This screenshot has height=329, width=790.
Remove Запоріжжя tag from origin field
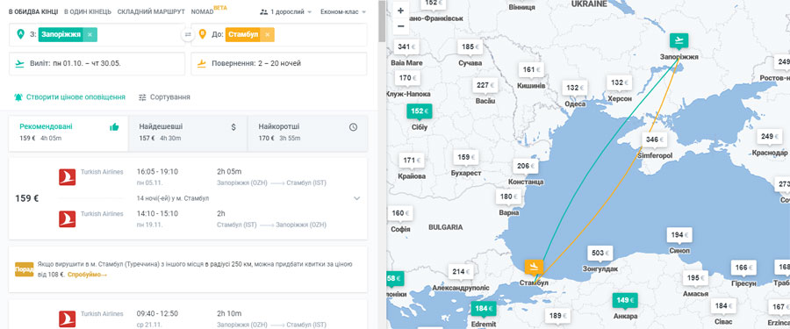pyautogui.click(x=90, y=34)
